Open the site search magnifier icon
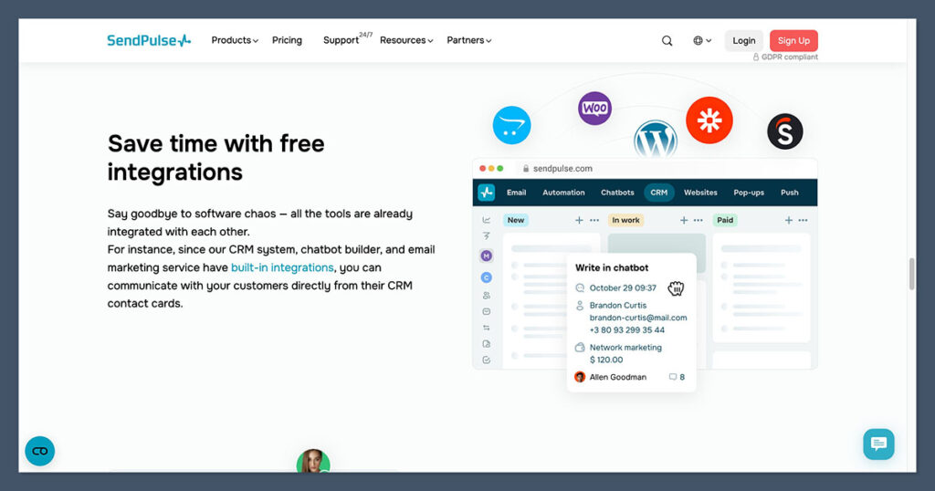The height and width of the screenshot is (491, 935). (x=667, y=40)
